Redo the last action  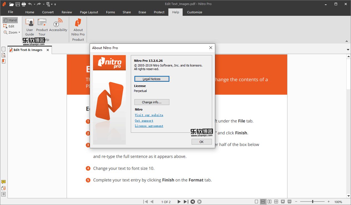39,4
